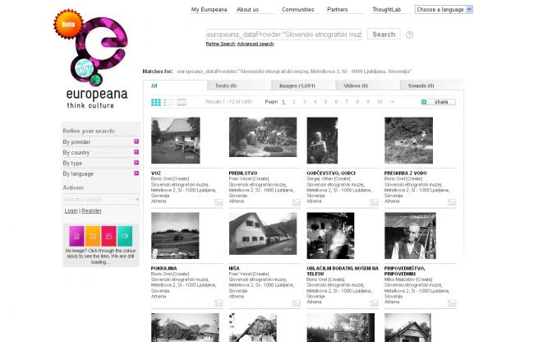The width and height of the screenshot is (534, 342).
Task: Select the third results view mode icon
Action: (x=182, y=102)
